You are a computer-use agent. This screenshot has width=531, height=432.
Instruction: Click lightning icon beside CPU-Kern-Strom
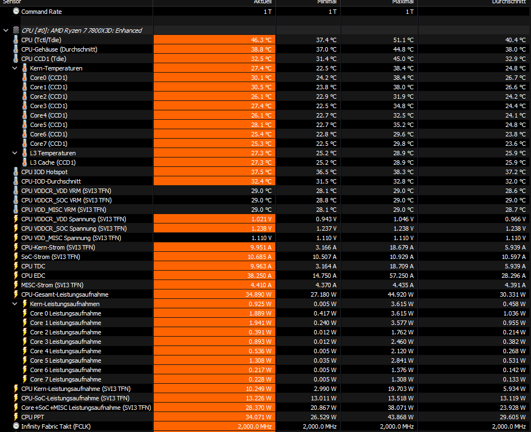(16, 247)
